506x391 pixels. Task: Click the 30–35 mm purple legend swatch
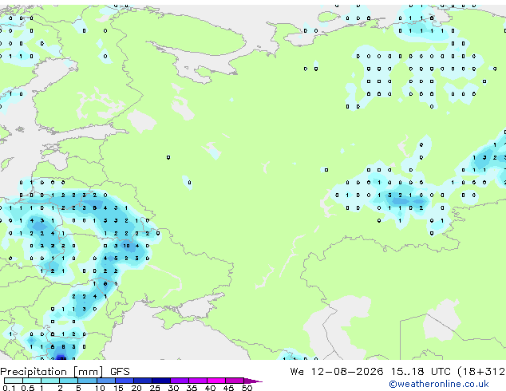click(179, 381)
